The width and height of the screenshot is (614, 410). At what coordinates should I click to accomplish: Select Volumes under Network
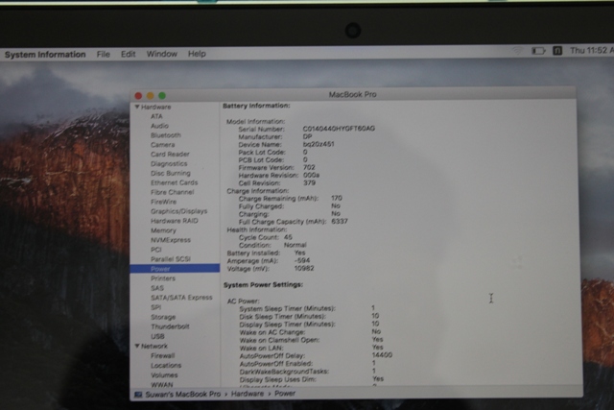(x=164, y=375)
